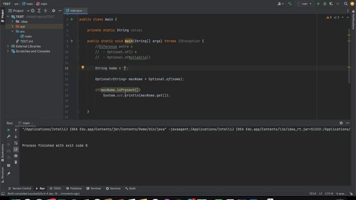The height and width of the screenshot is (200, 356).
Task: Expand External Libraries node
Action: (8, 46)
